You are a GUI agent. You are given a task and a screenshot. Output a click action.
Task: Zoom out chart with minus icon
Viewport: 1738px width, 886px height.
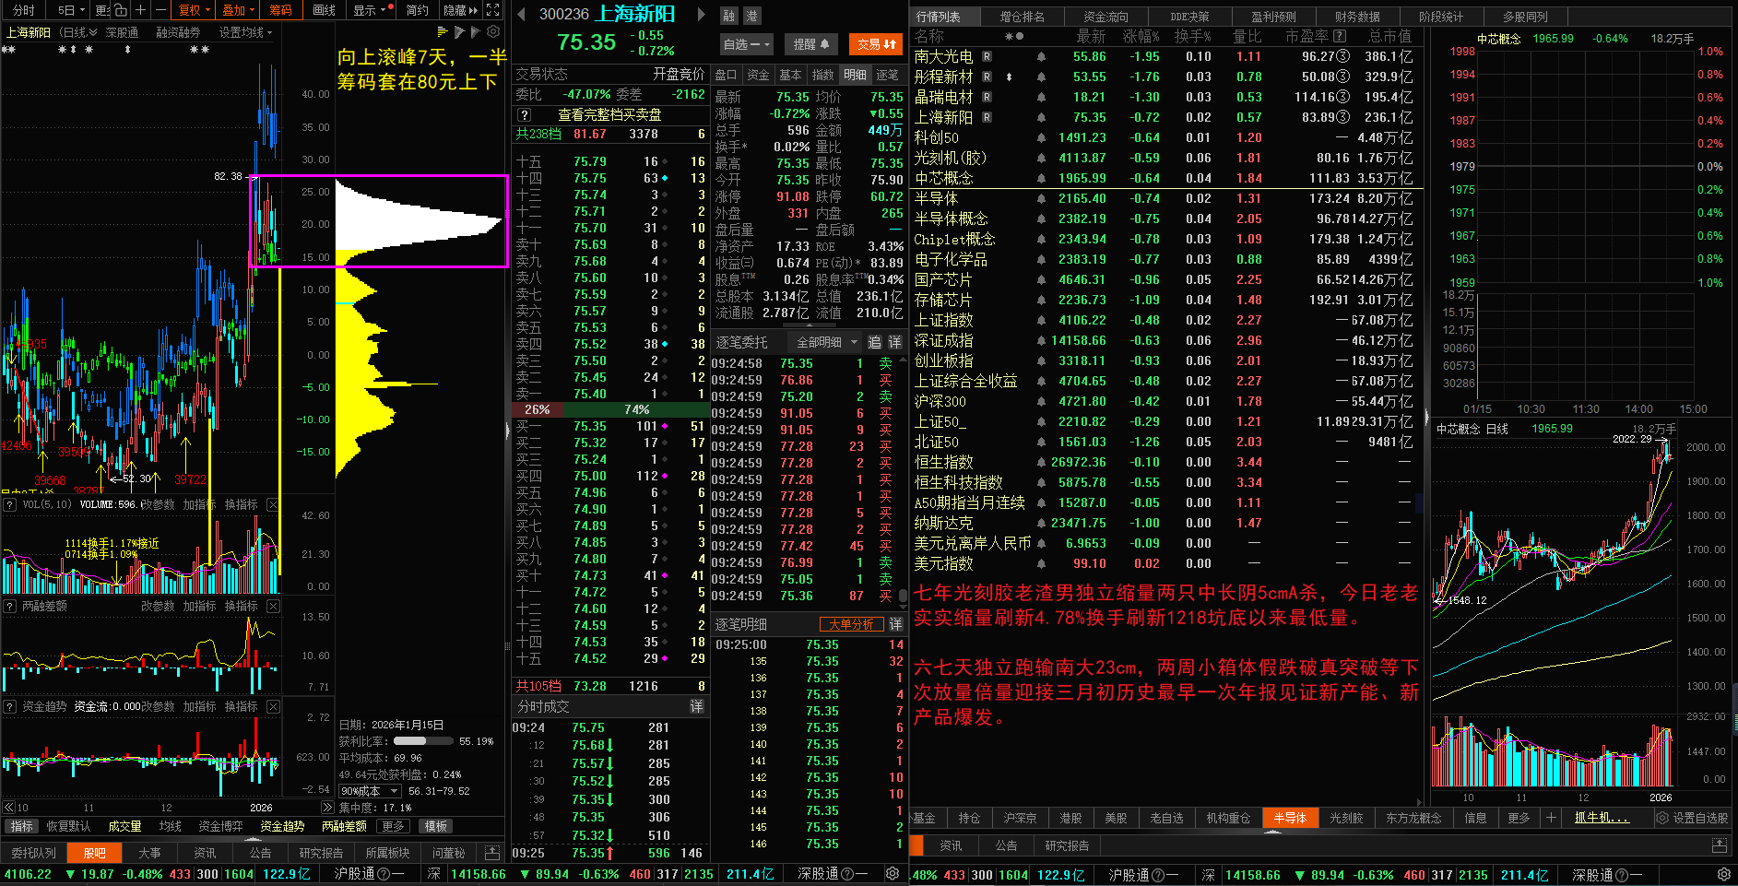pos(160,10)
